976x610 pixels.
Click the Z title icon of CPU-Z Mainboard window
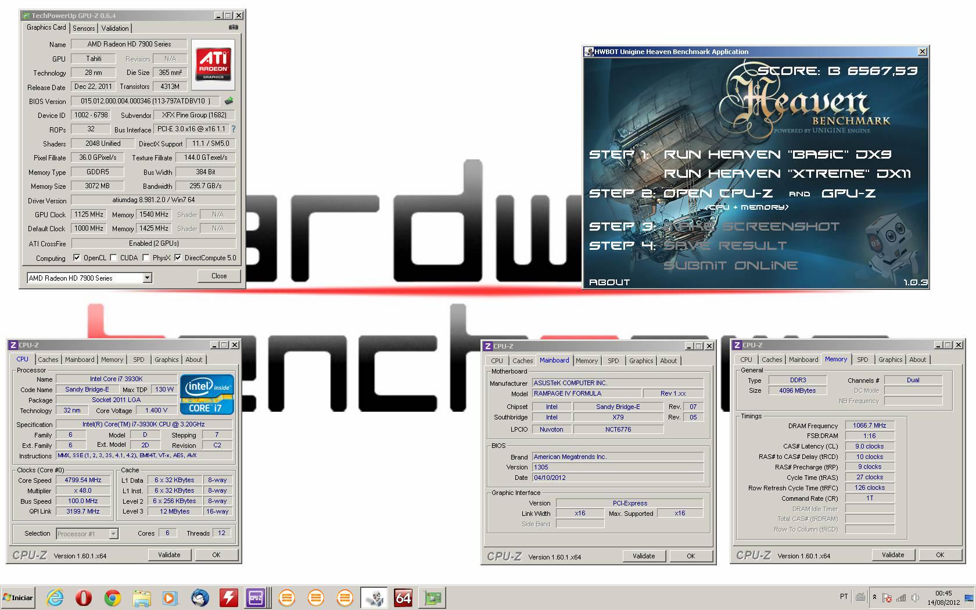click(x=487, y=346)
